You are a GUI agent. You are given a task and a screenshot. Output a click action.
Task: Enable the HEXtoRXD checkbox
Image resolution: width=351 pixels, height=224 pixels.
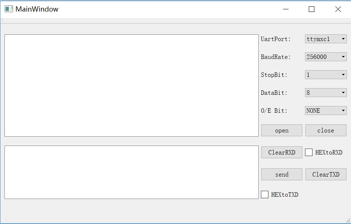pyautogui.click(x=309, y=152)
